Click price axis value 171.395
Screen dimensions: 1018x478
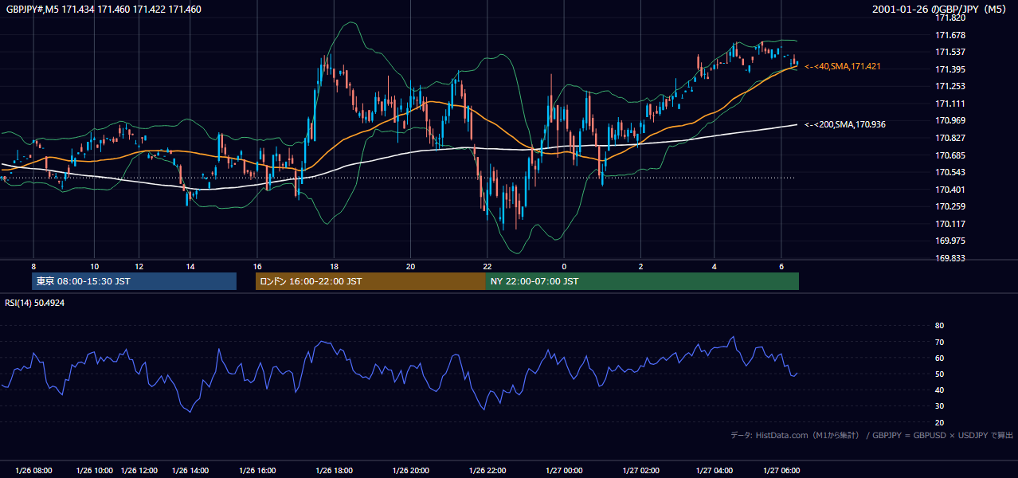(950, 69)
